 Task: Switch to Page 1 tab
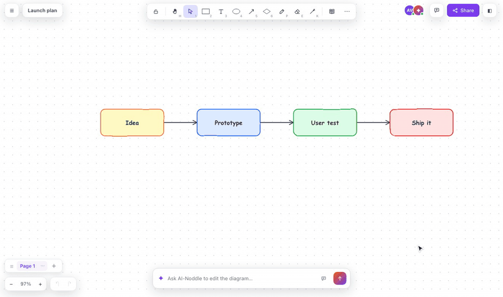pyautogui.click(x=27, y=266)
